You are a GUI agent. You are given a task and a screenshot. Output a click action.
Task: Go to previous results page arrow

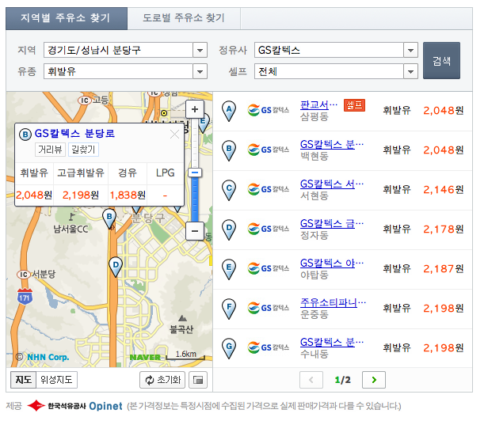click(311, 380)
